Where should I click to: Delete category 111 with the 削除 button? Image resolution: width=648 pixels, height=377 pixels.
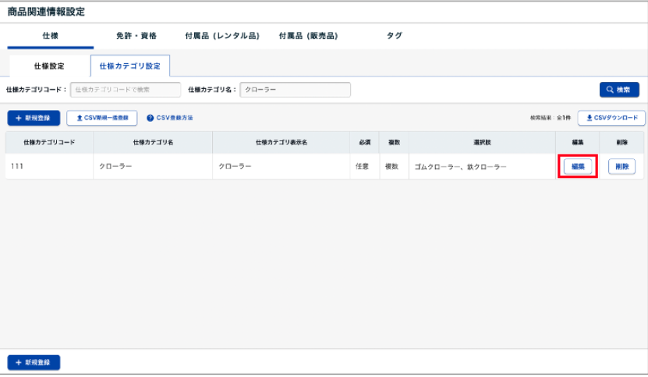pos(621,166)
